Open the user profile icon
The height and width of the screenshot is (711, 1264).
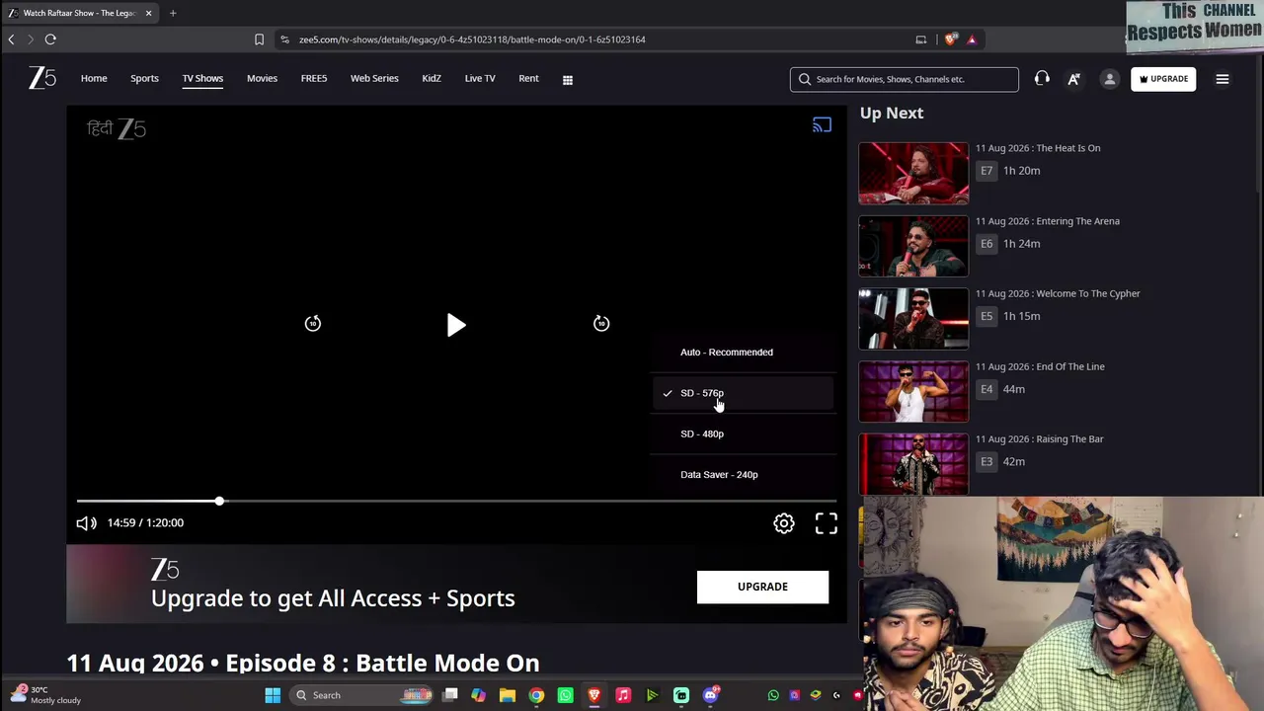[x=1110, y=79]
